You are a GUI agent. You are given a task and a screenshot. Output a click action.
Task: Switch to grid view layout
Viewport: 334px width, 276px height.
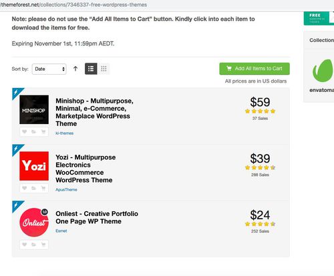(x=104, y=69)
